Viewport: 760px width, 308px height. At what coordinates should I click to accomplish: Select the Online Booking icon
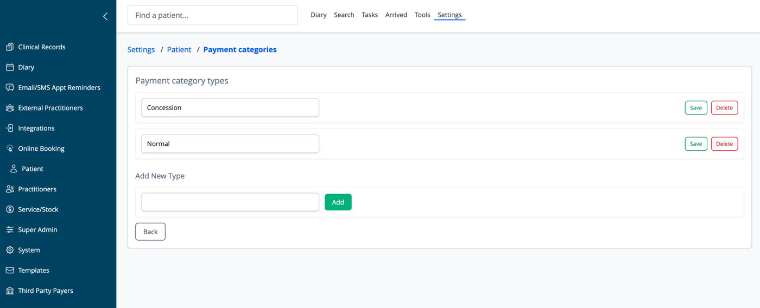pyautogui.click(x=10, y=149)
